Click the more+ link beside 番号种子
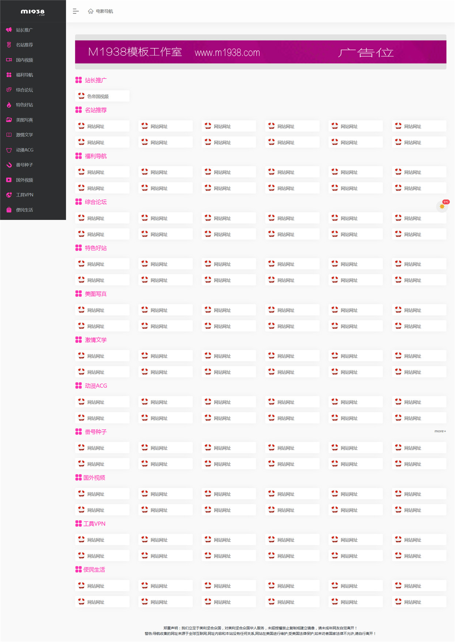The width and height of the screenshot is (455, 642). [440, 431]
